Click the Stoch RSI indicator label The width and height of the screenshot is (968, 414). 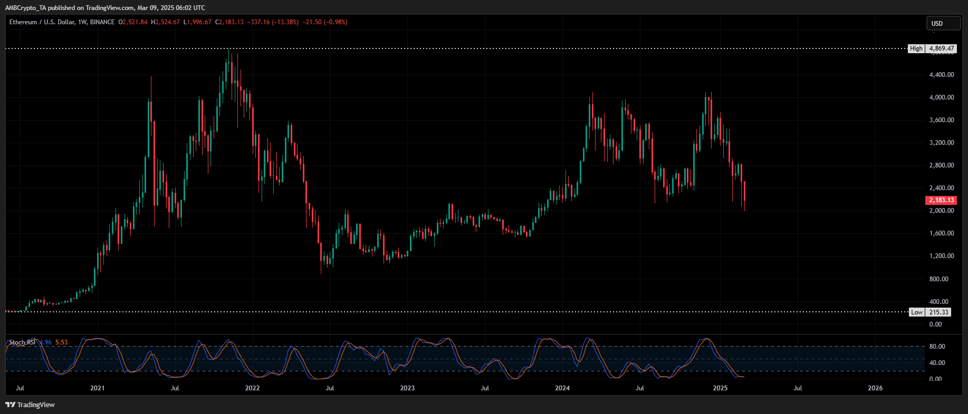[x=23, y=342]
